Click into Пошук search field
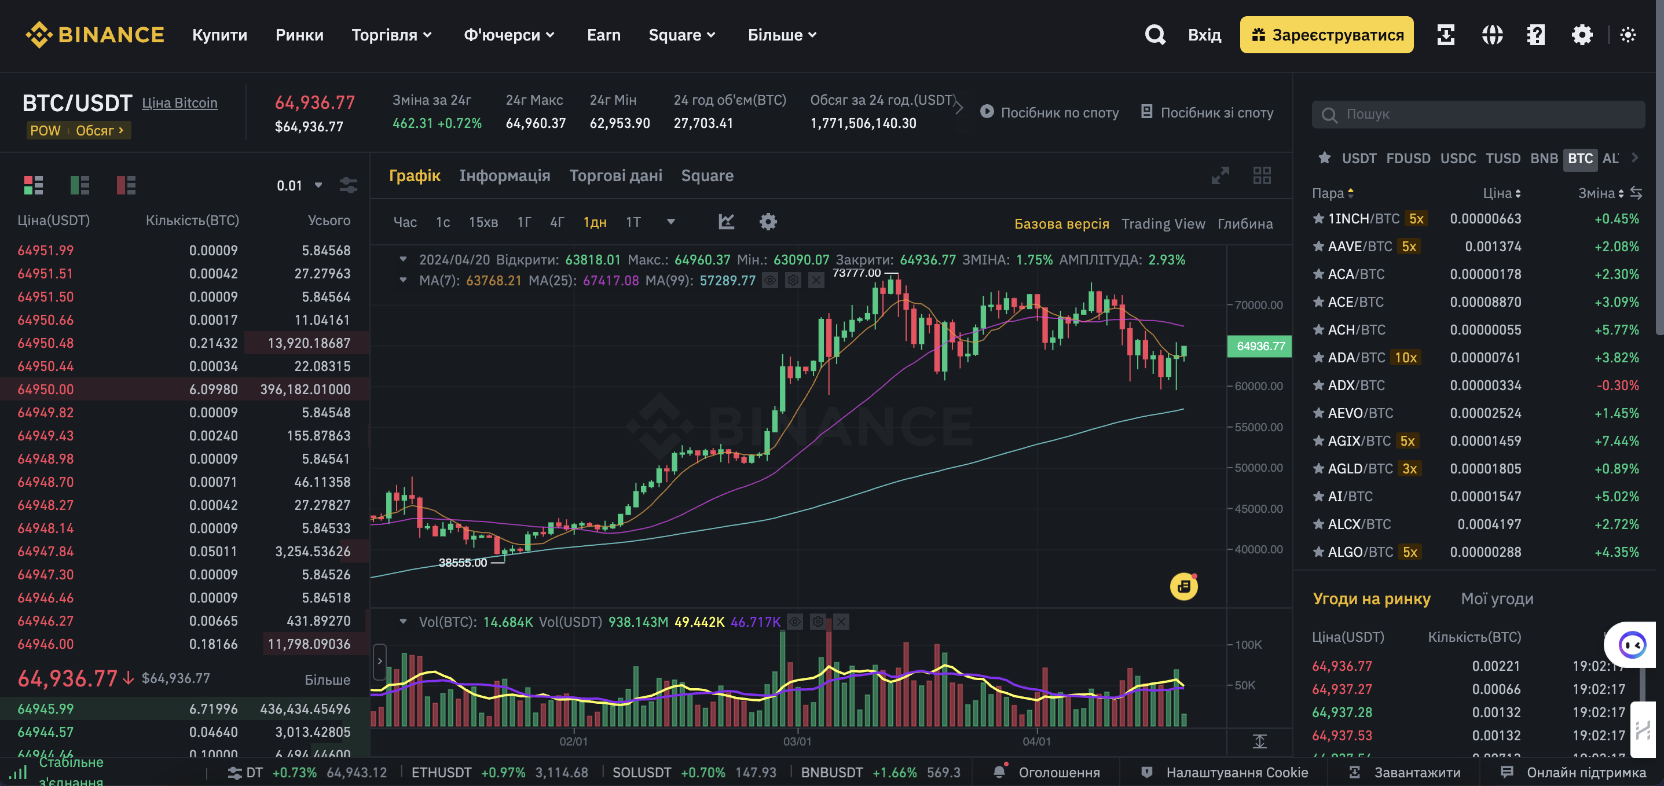Viewport: 1664px width, 786px height. tap(1478, 115)
